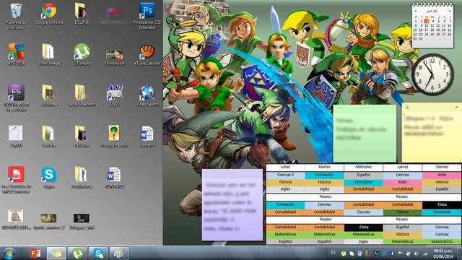
Task: Open the Serie Pokemon folder
Action: tap(82, 95)
